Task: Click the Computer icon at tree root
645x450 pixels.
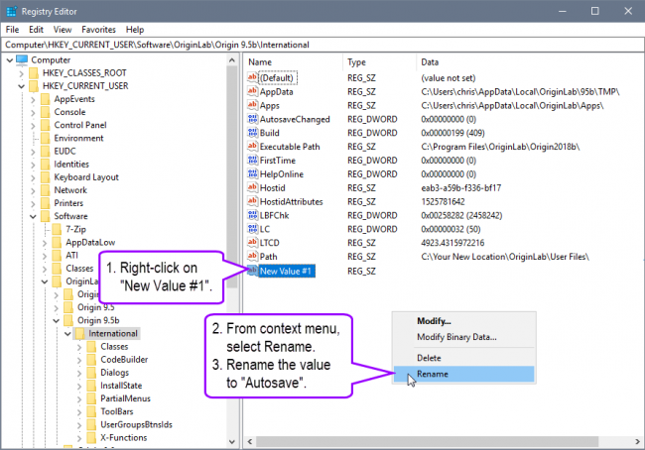Action: click(21, 59)
